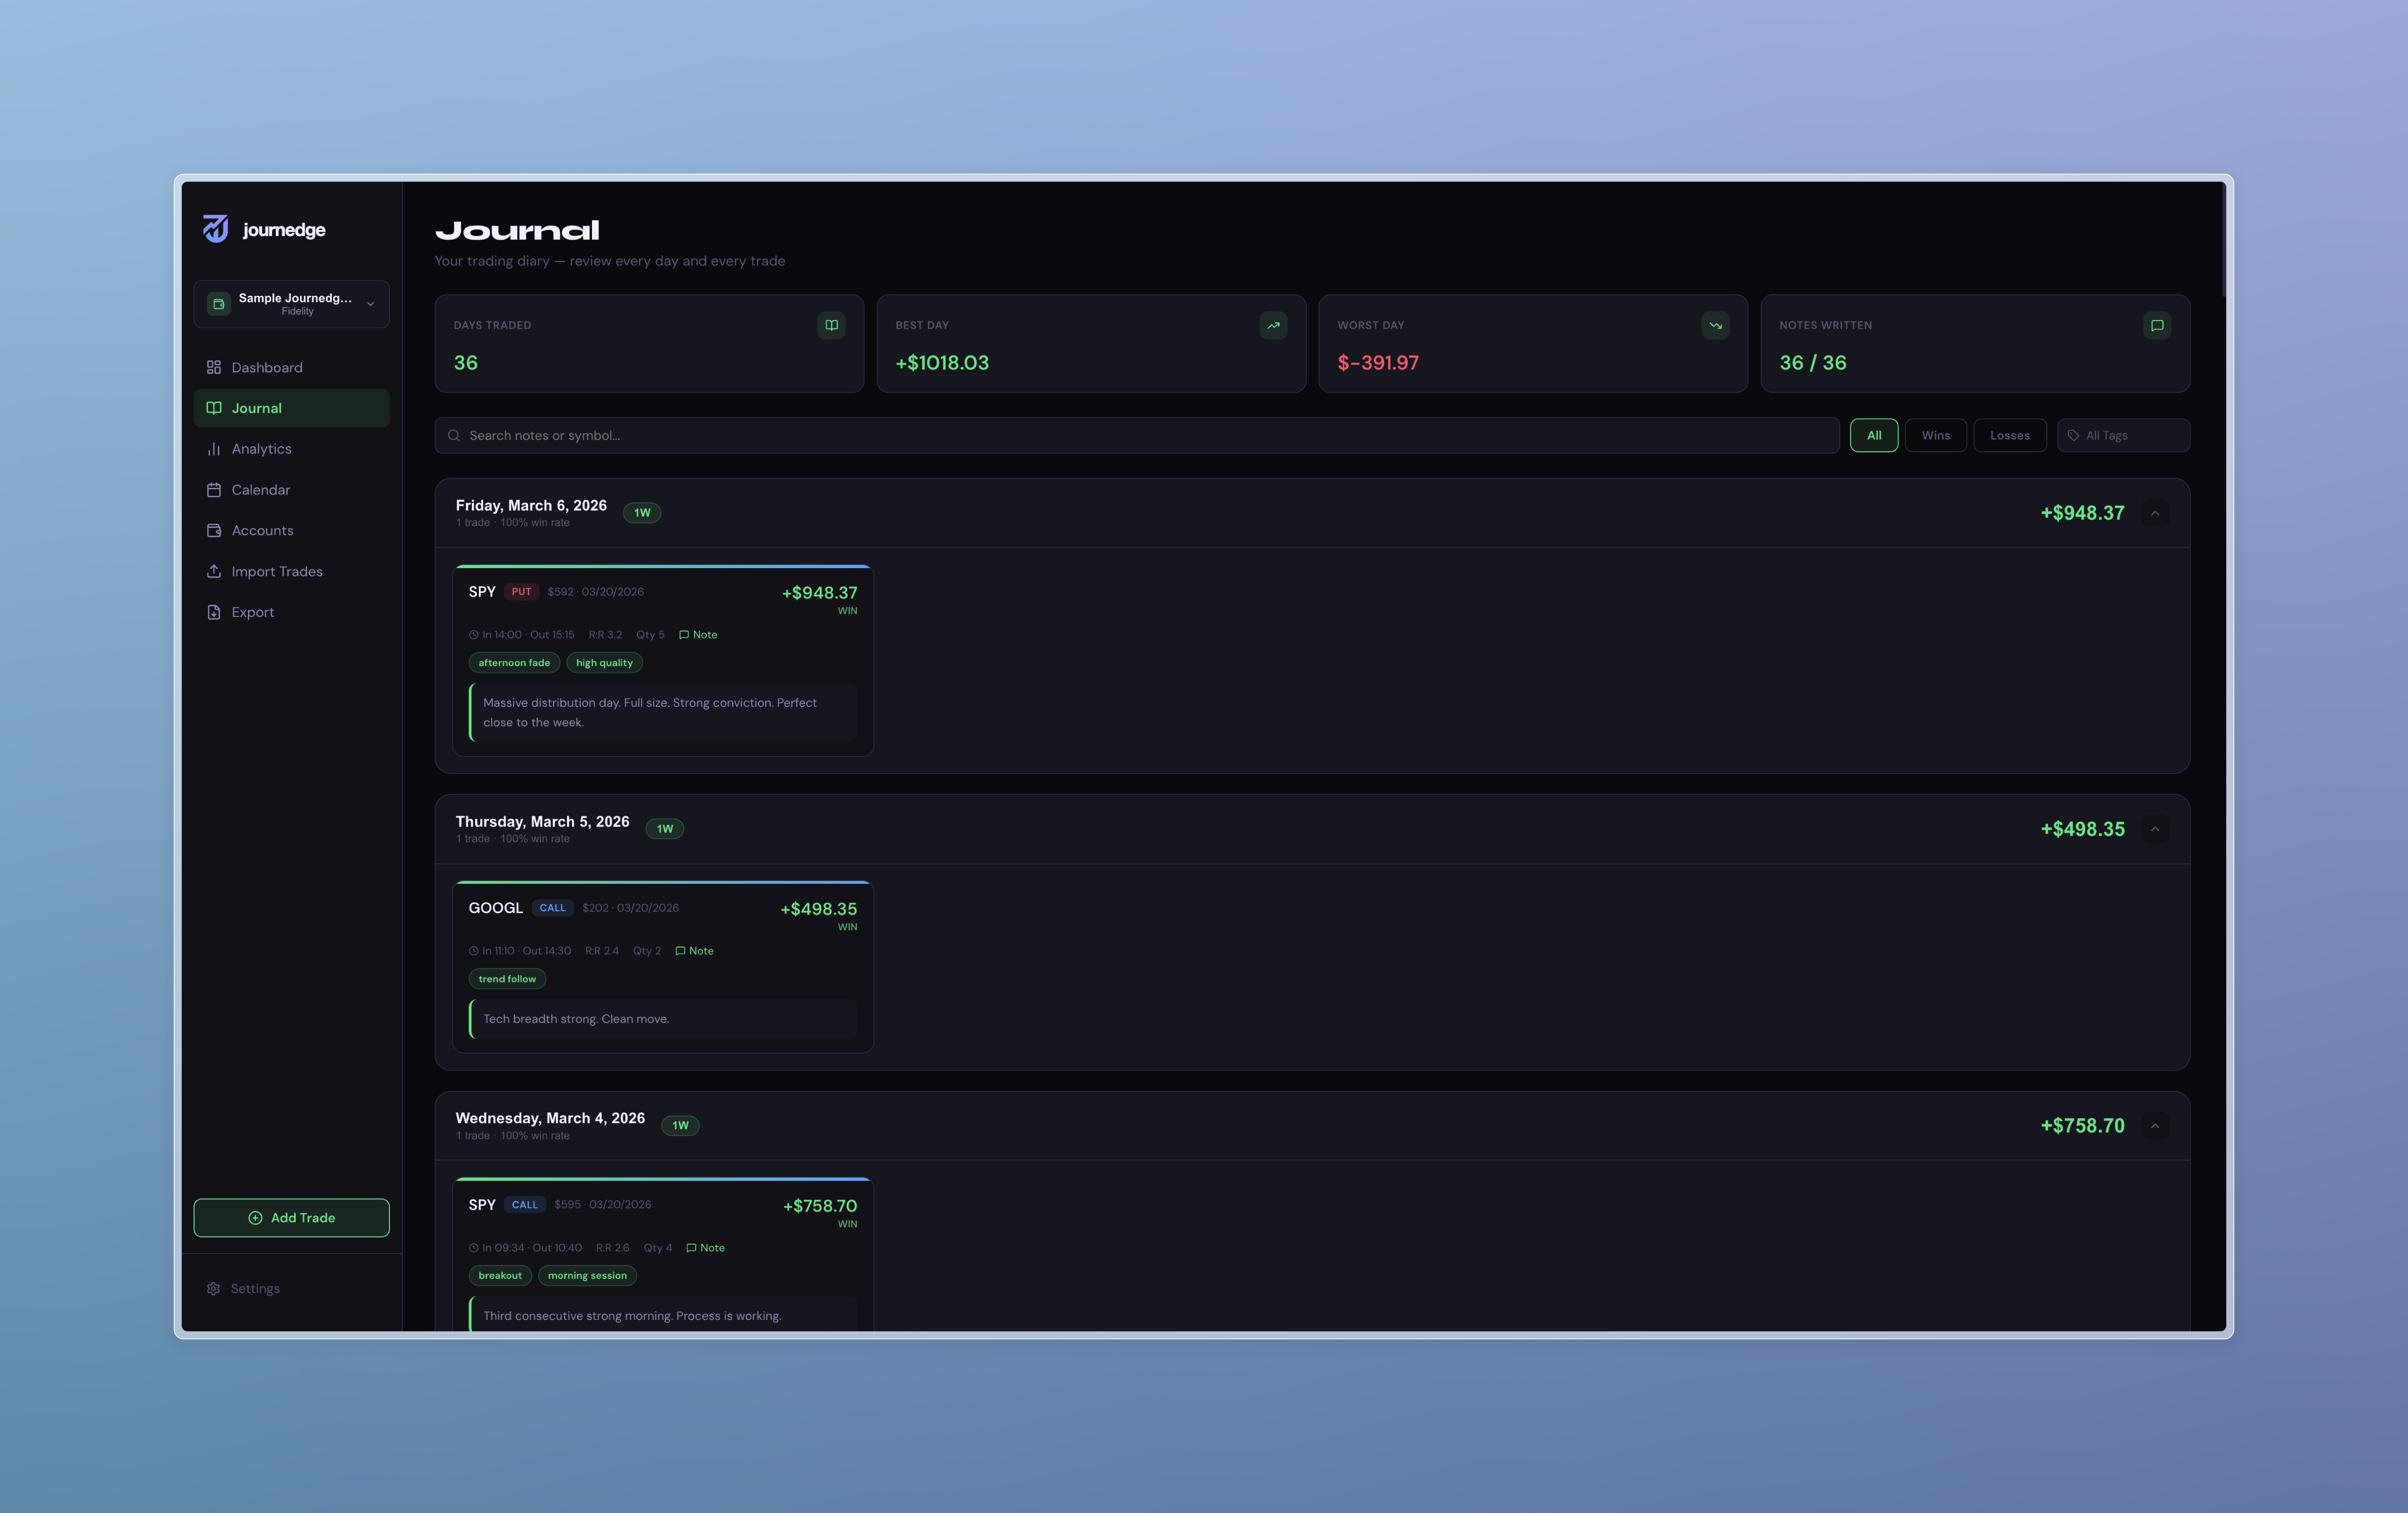
Task: Click the +$948.37 trade profit value
Action: click(x=819, y=593)
